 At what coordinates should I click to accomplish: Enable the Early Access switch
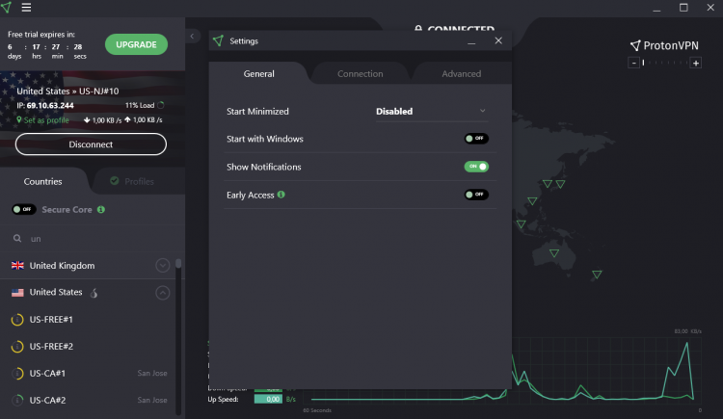pyautogui.click(x=476, y=195)
